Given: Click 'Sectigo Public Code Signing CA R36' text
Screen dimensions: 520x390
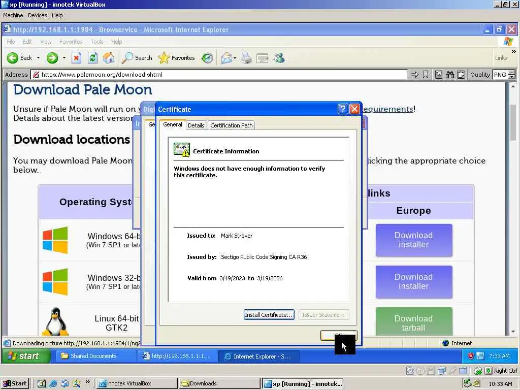Looking at the screenshot, I should [x=264, y=257].
